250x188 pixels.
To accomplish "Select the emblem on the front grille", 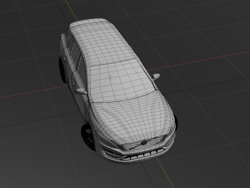I will [144, 143].
